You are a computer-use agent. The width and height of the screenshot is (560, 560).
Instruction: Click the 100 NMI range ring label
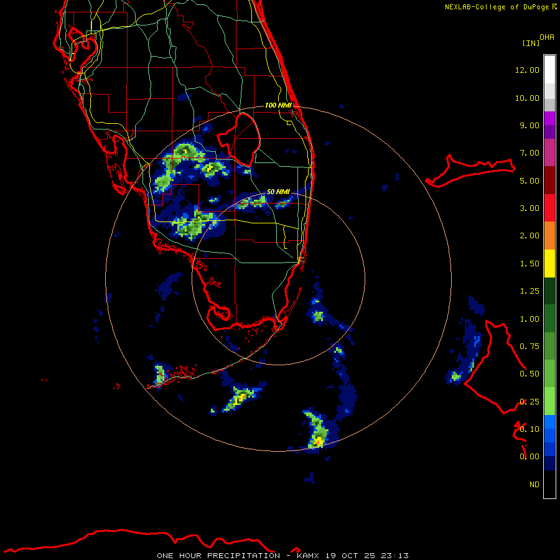[278, 105]
